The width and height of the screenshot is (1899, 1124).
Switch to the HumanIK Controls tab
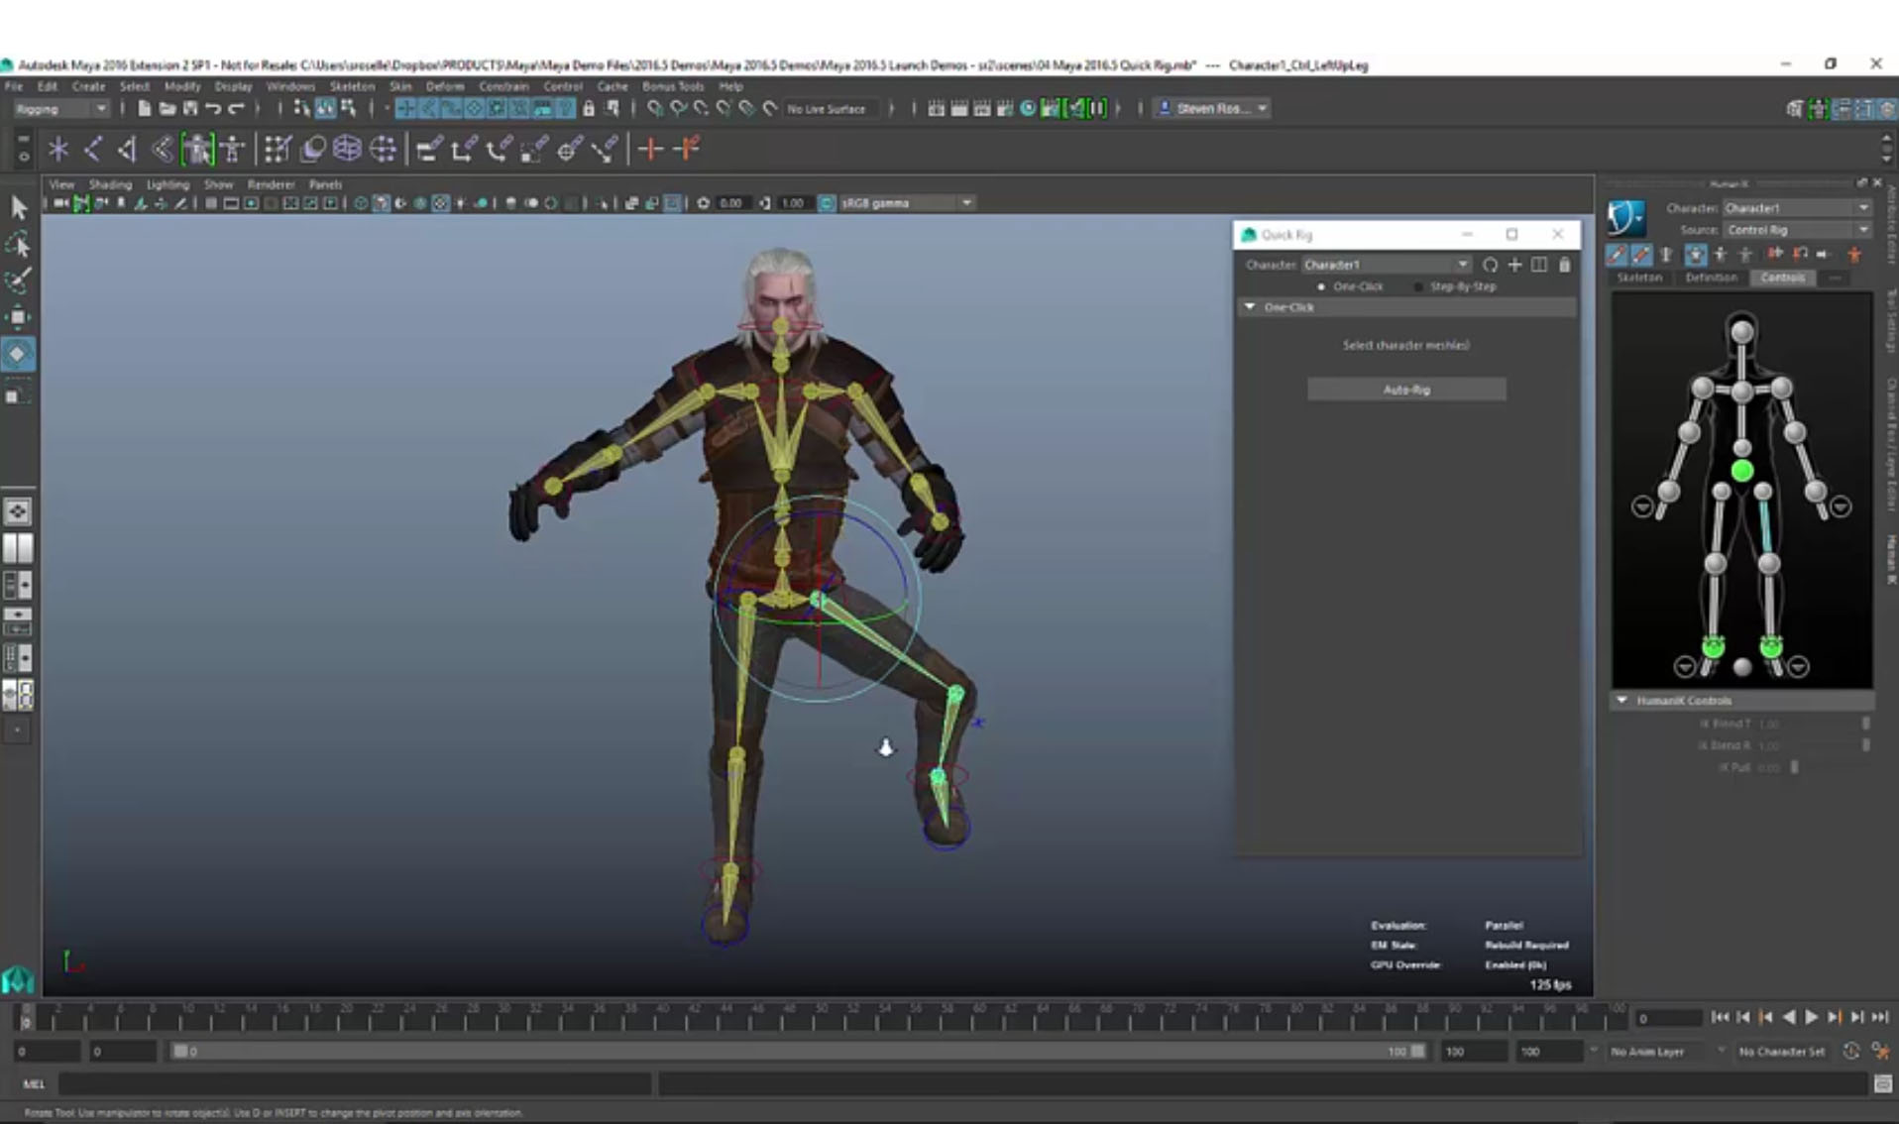coord(1782,278)
